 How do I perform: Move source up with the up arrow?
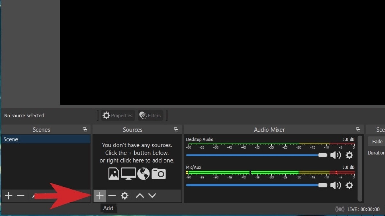[x=140, y=196]
